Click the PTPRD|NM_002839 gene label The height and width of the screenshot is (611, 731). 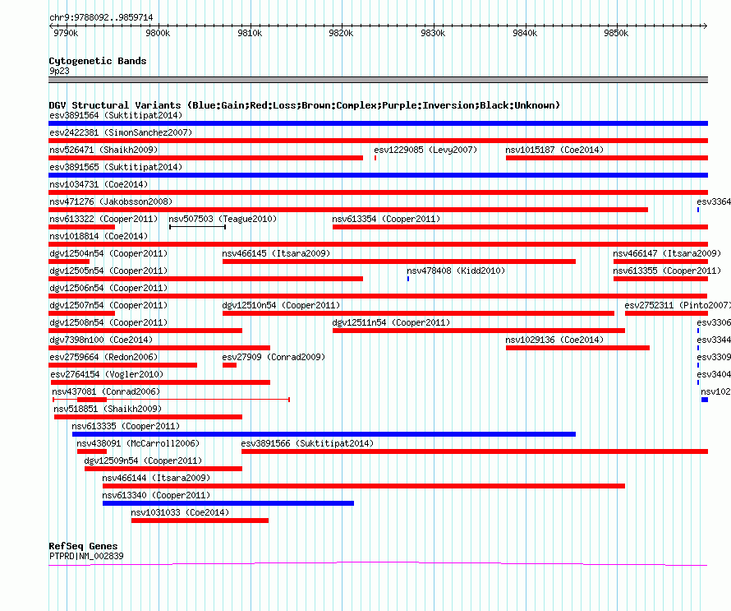tap(86, 557)
